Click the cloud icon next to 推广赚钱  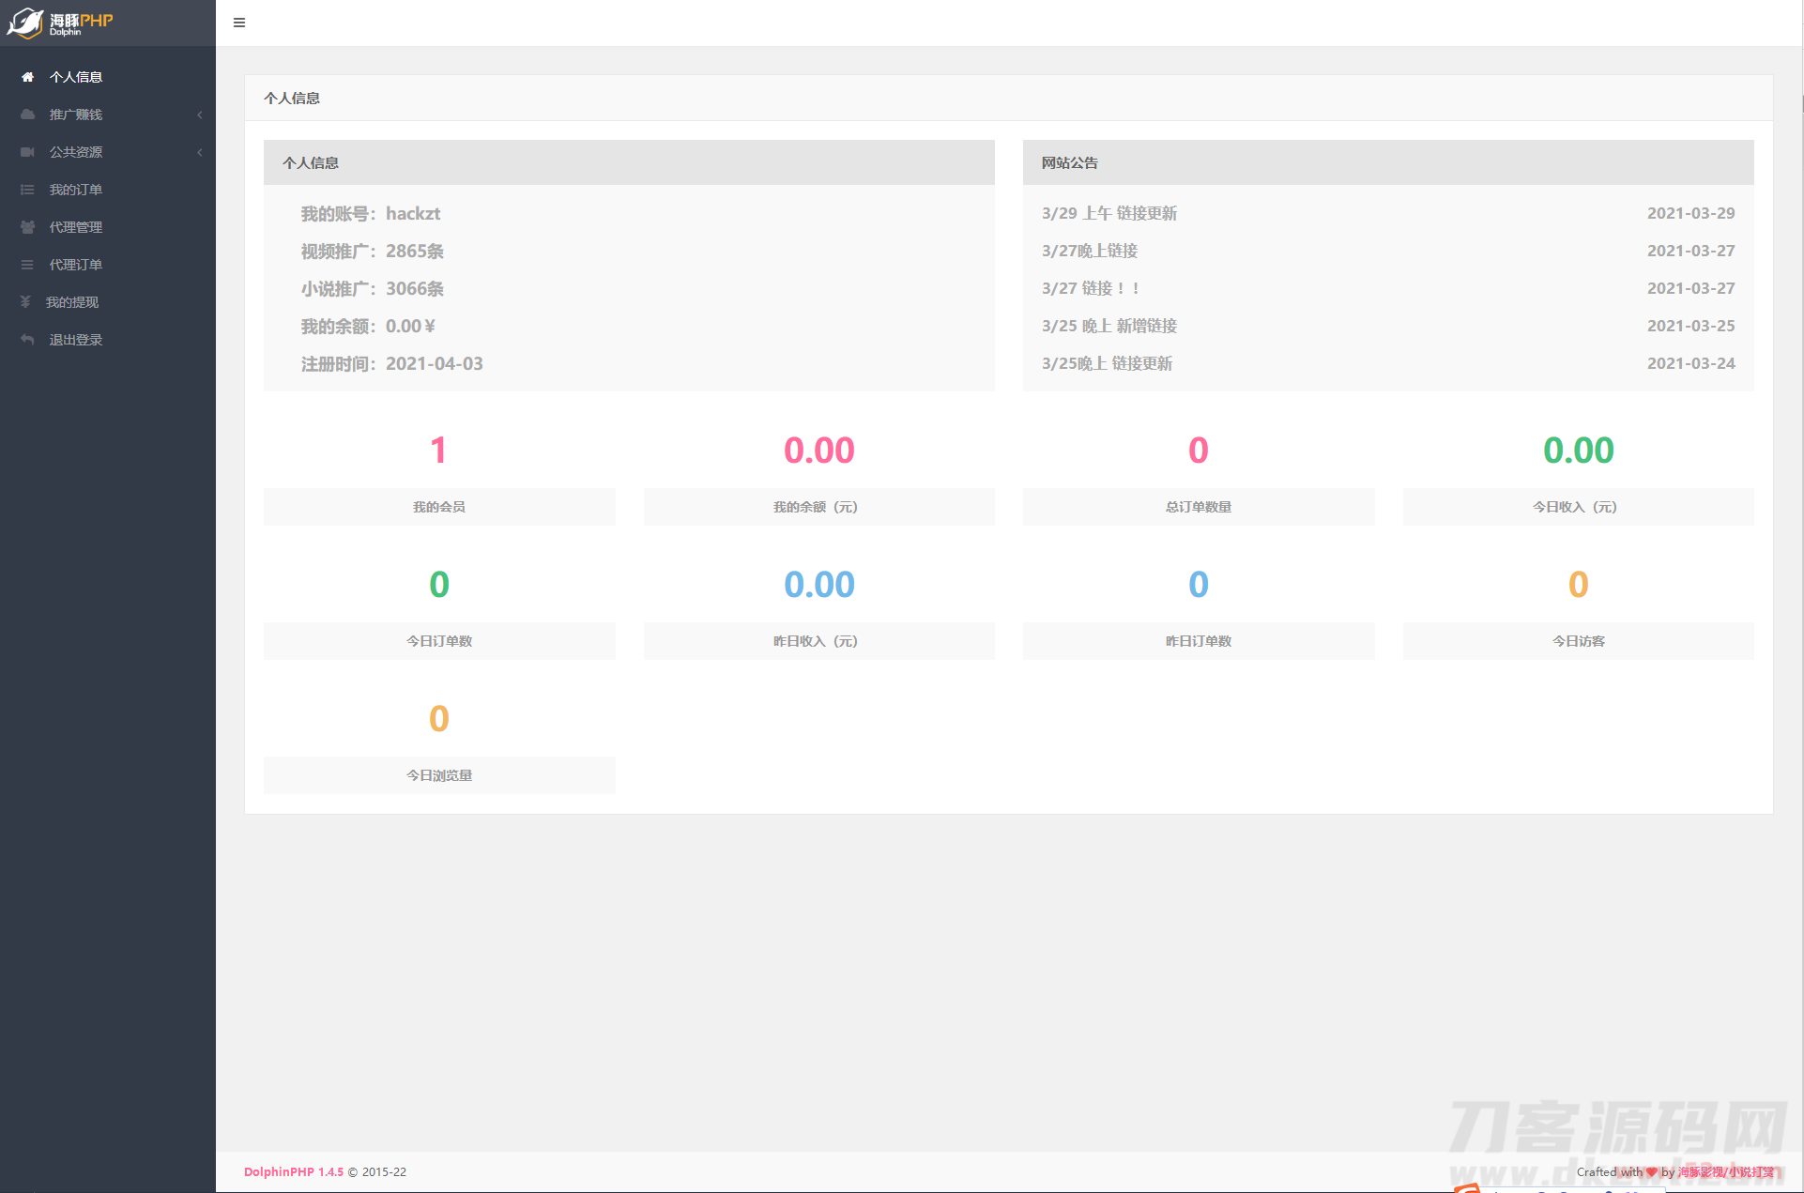(27, 115)
